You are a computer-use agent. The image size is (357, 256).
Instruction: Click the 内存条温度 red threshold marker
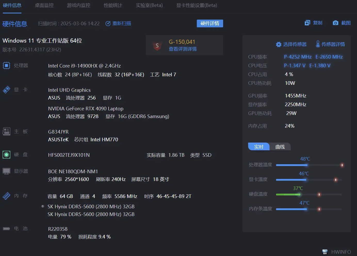[x=319, y=209]
